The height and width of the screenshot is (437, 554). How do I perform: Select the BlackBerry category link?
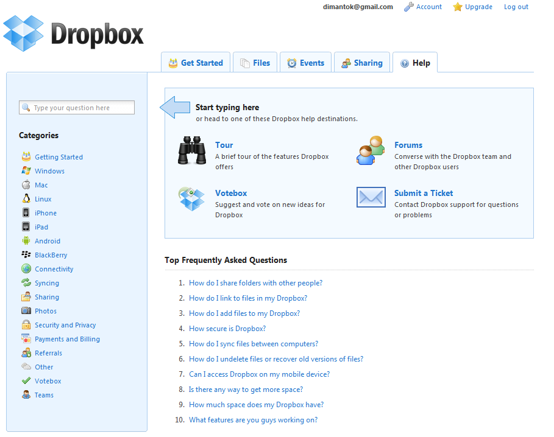pos(51,255)
